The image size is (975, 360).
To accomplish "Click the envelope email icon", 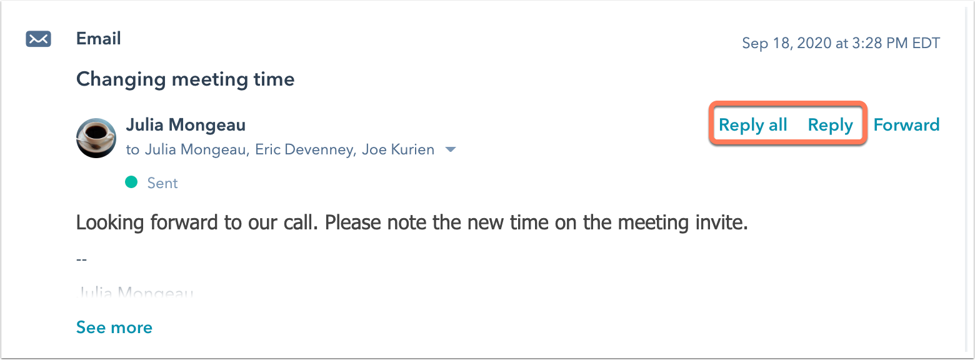I will point(38,39).
